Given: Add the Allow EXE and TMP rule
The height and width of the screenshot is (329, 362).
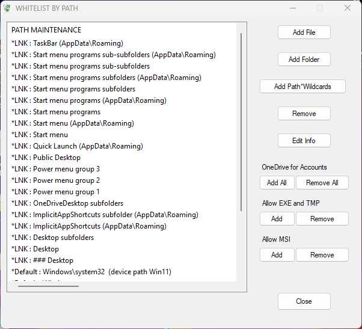Looking at the screenshot, I should pos(277,219).
